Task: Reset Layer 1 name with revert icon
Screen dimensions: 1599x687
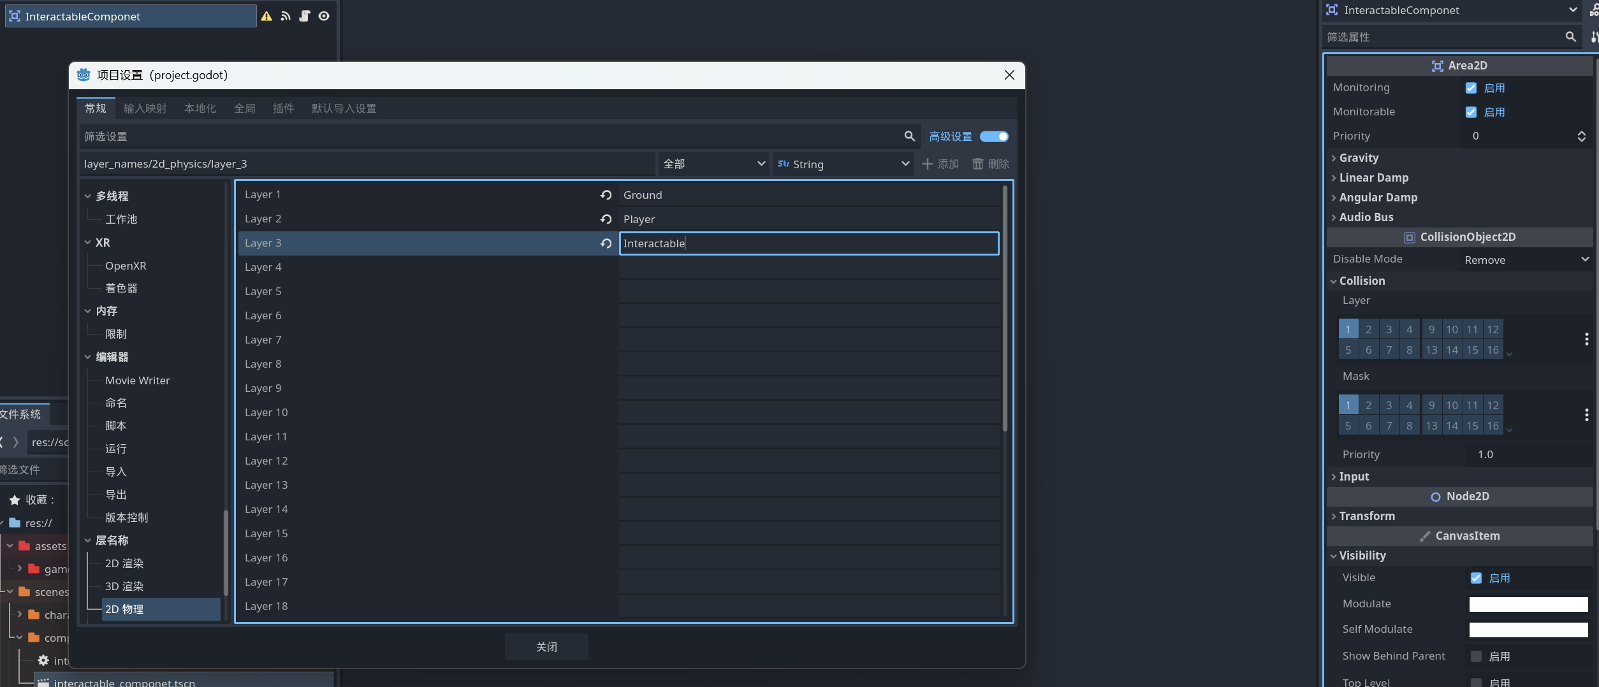Action: (606, 195)
